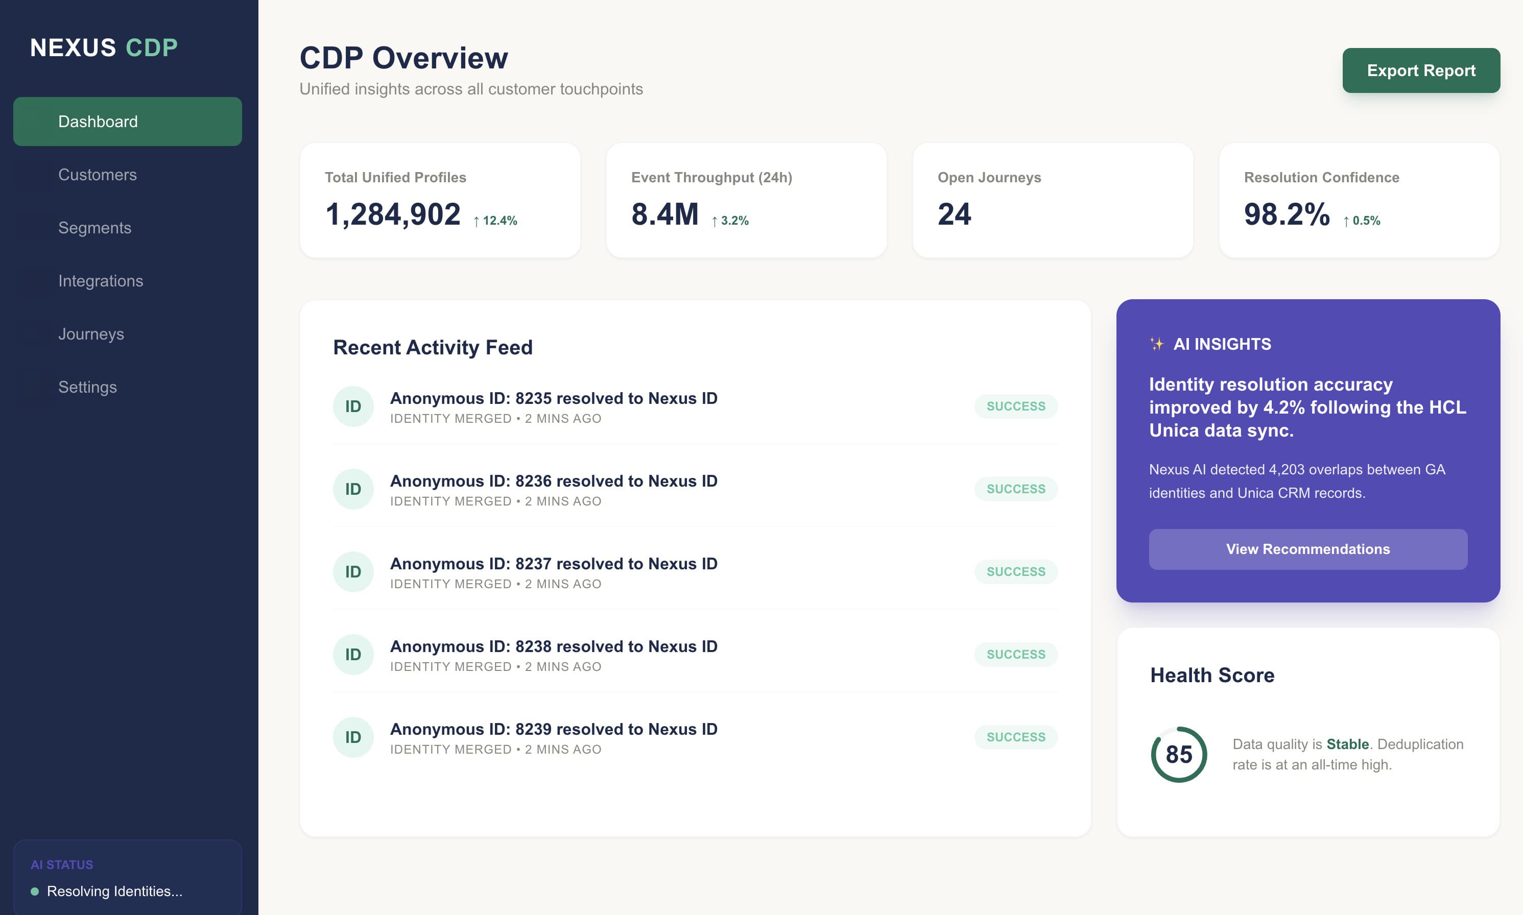Click the sparkle icon in the AI Insights panel
Viewport: 1523px width, 915px height.
[1158, 344]
